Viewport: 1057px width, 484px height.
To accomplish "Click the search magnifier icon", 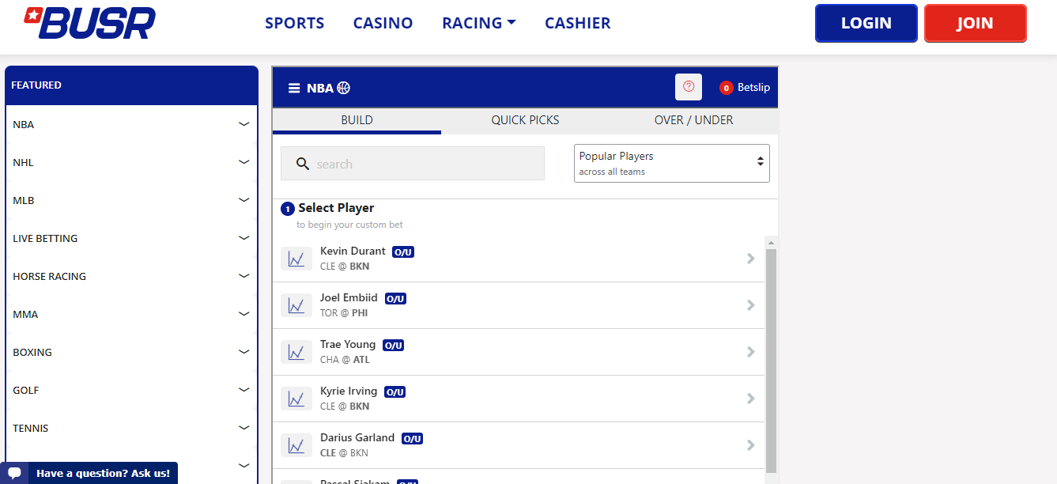I will click(x=302, y=164).
